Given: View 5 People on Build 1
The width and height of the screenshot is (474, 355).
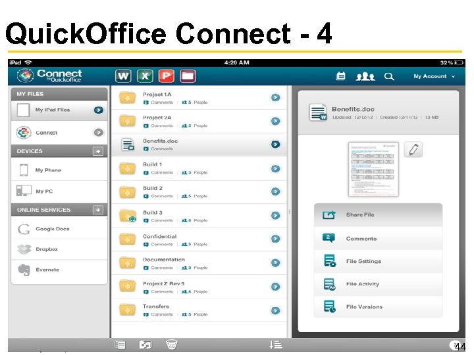Looking at the screenshot, I should click(194, 173).
